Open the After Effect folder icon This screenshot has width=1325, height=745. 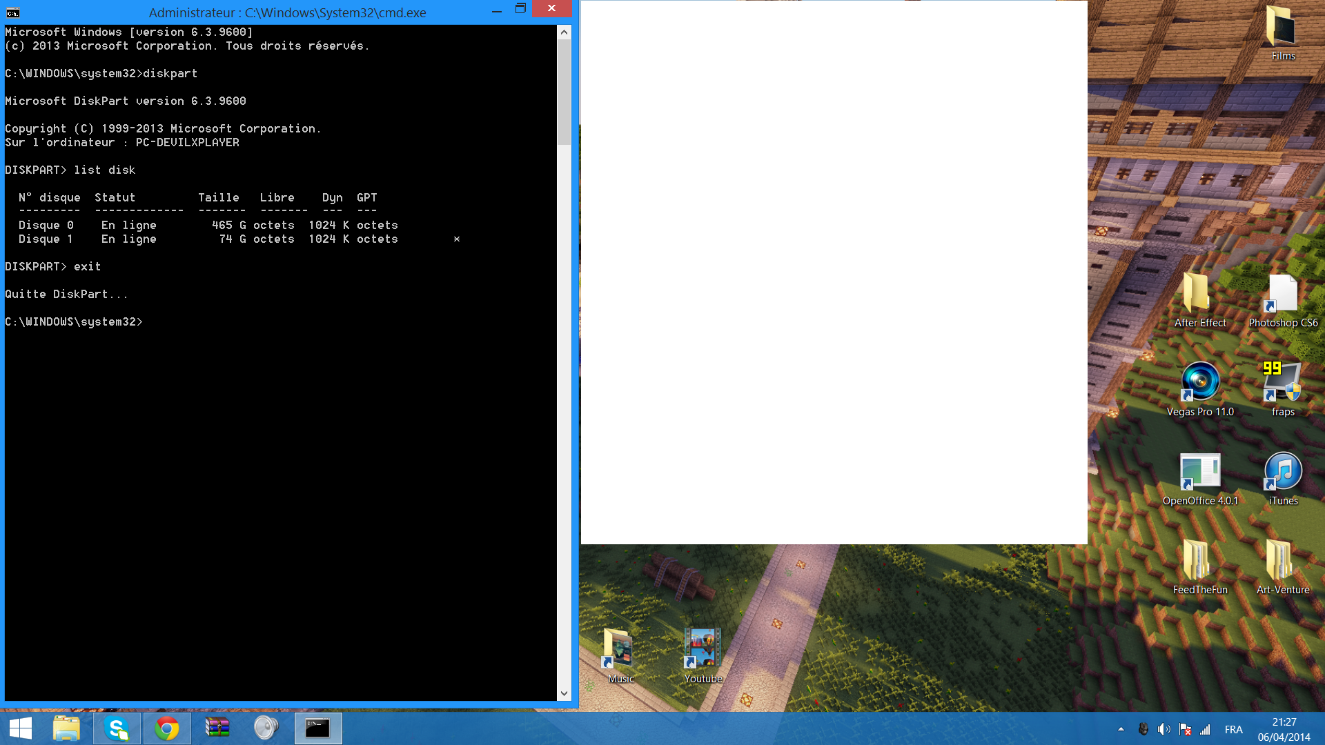1199,300
